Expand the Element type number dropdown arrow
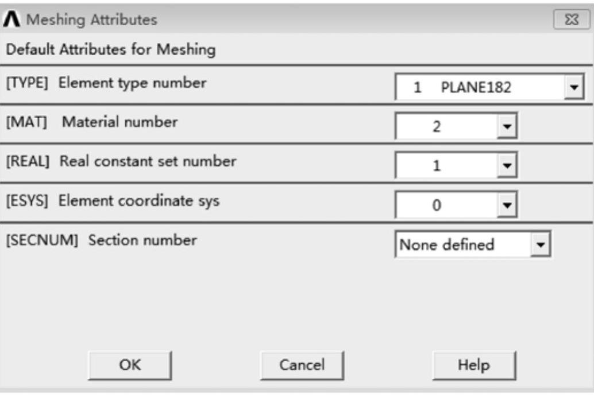 (x=573, y=89)
